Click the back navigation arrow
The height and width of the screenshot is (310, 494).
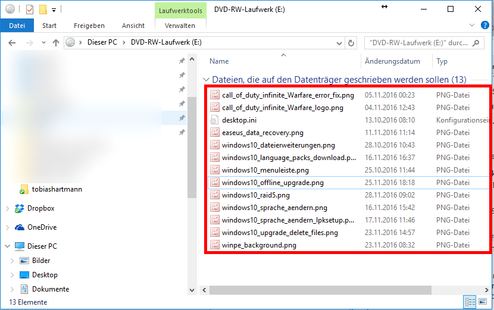coord(12,42)
